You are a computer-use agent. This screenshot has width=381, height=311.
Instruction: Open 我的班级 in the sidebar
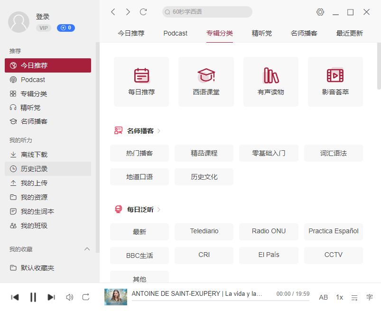tap(48, 226)
